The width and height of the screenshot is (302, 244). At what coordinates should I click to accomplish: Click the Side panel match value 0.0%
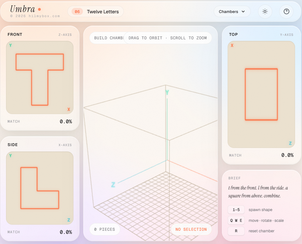point(66,232)
